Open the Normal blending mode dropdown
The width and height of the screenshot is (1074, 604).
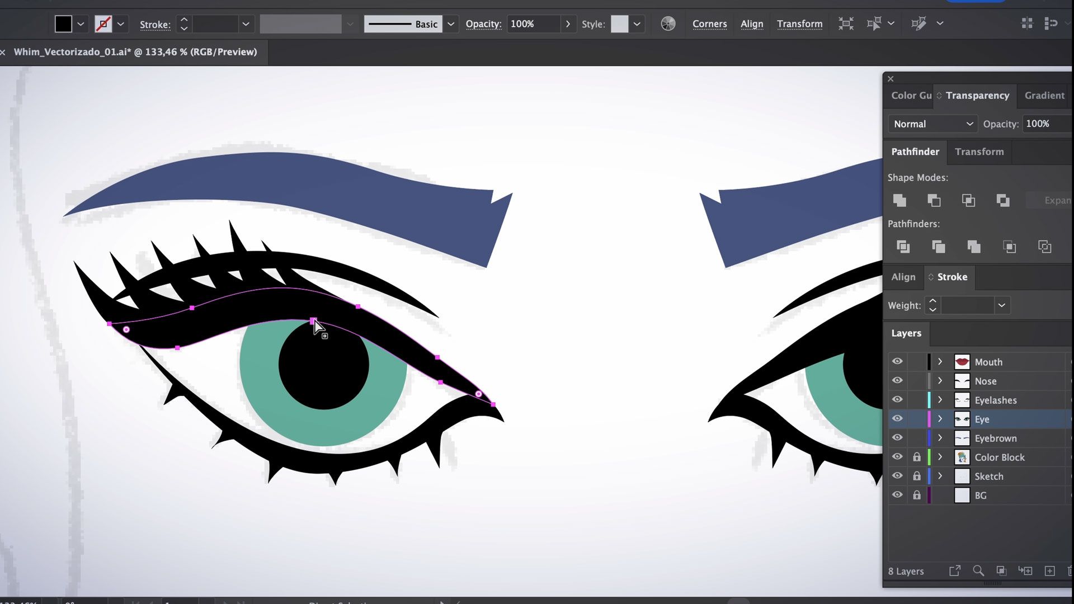(932, 124)
